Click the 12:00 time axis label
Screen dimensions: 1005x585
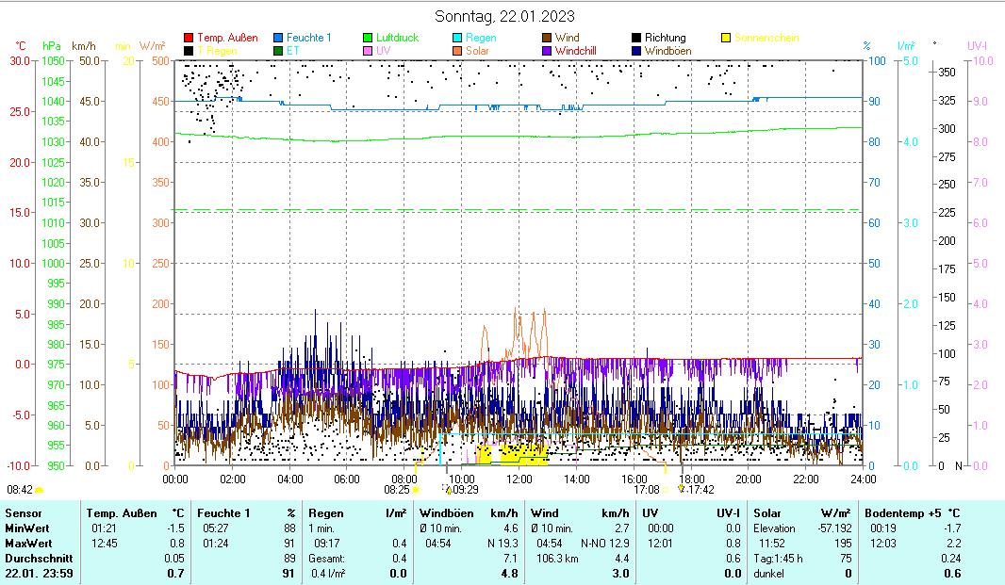pyautogui.click(x=519, y=479)
